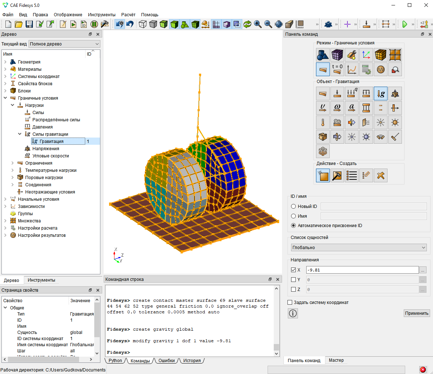Select Гравитация item in the tree

51,141
